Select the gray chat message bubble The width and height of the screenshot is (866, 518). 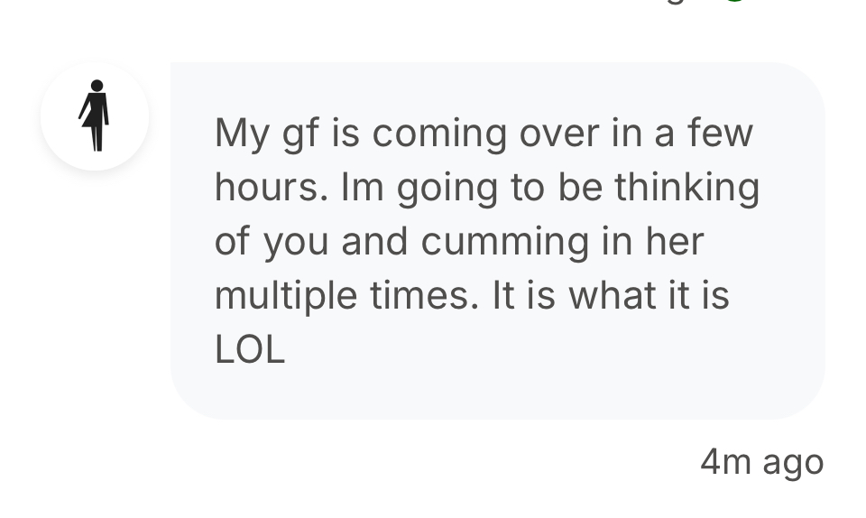coord(498,241)
